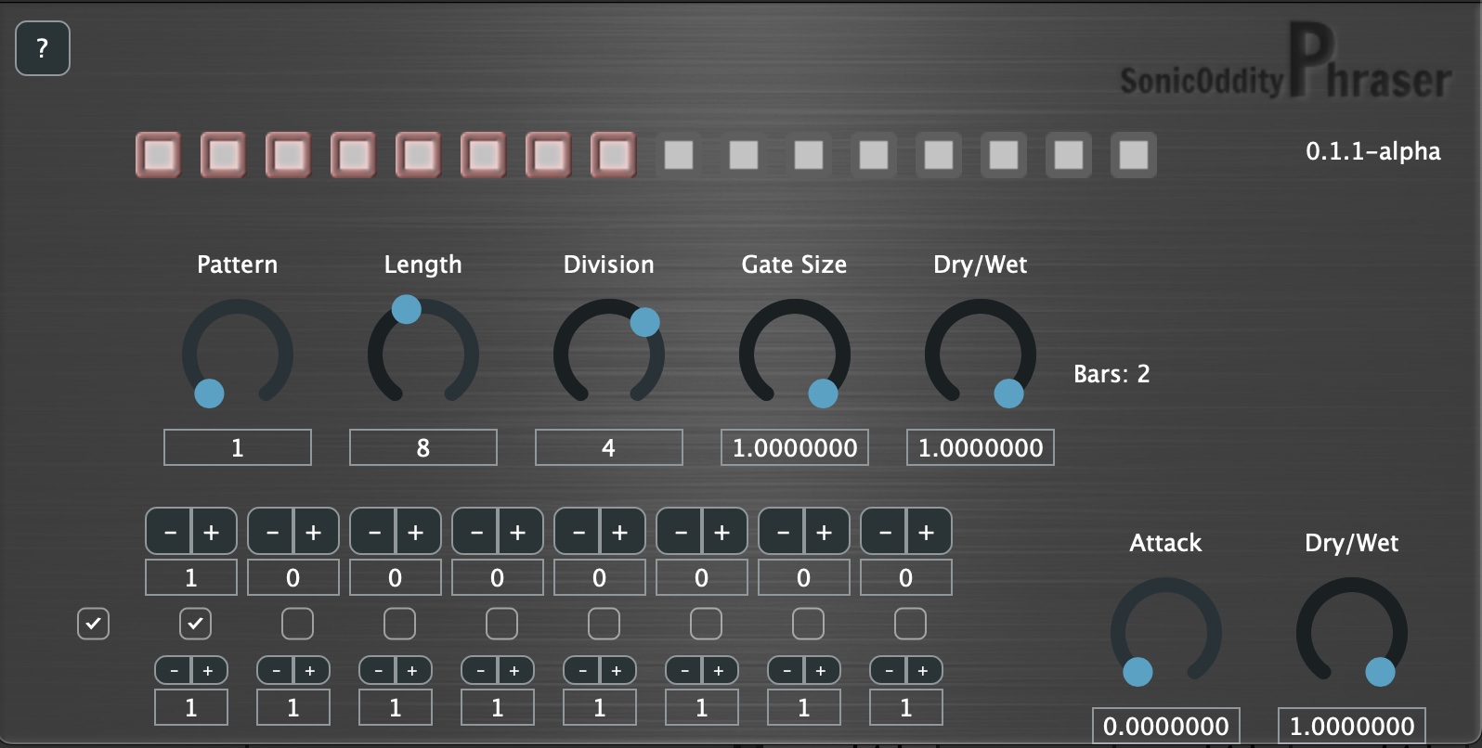1482x748 pixels.
Task: Click the upper Dry/Wet knob next to Gate Size
Action: (x=981, y=354)
